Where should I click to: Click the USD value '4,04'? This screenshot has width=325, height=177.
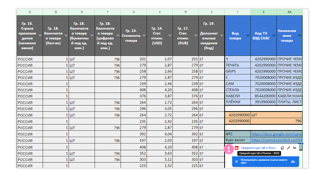[x=160, y=134]
